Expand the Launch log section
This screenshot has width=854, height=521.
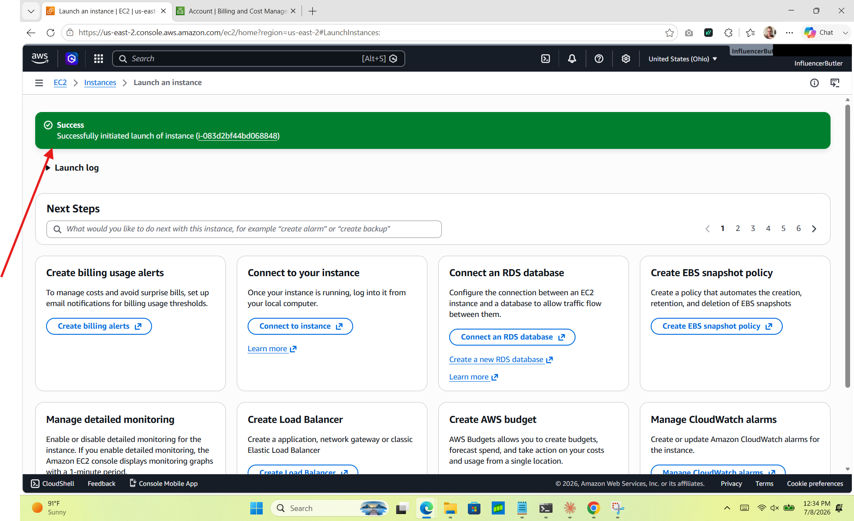tap(73, 168)
